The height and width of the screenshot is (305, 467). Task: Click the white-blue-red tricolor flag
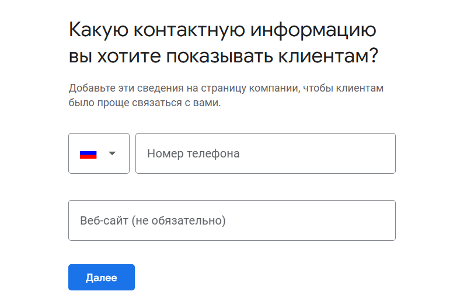(x=88, y=154)
